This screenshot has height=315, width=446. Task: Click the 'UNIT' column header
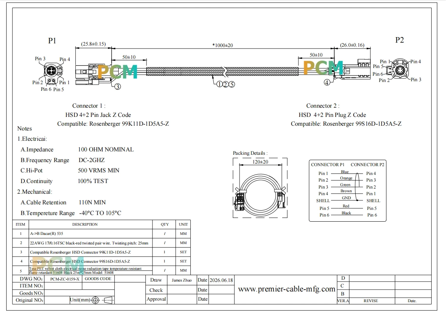click(x=183, y=224)
